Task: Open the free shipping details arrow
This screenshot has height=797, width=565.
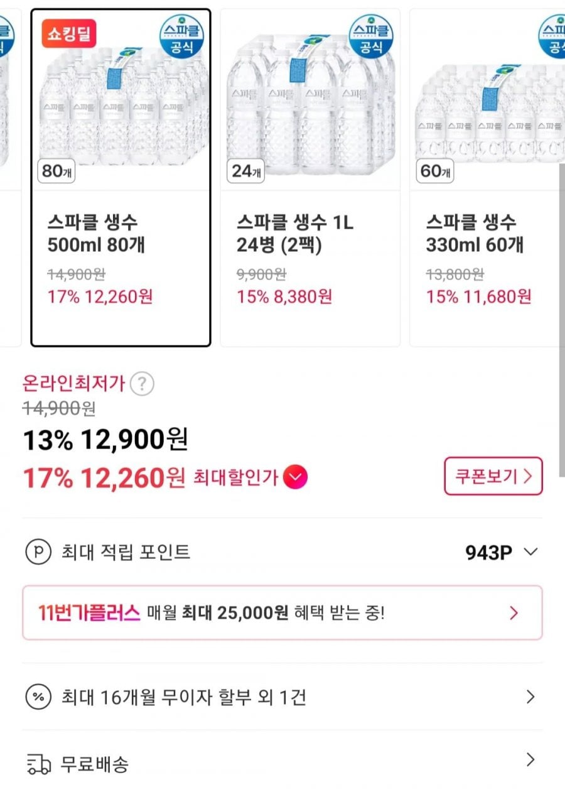Action: point(530,761)
